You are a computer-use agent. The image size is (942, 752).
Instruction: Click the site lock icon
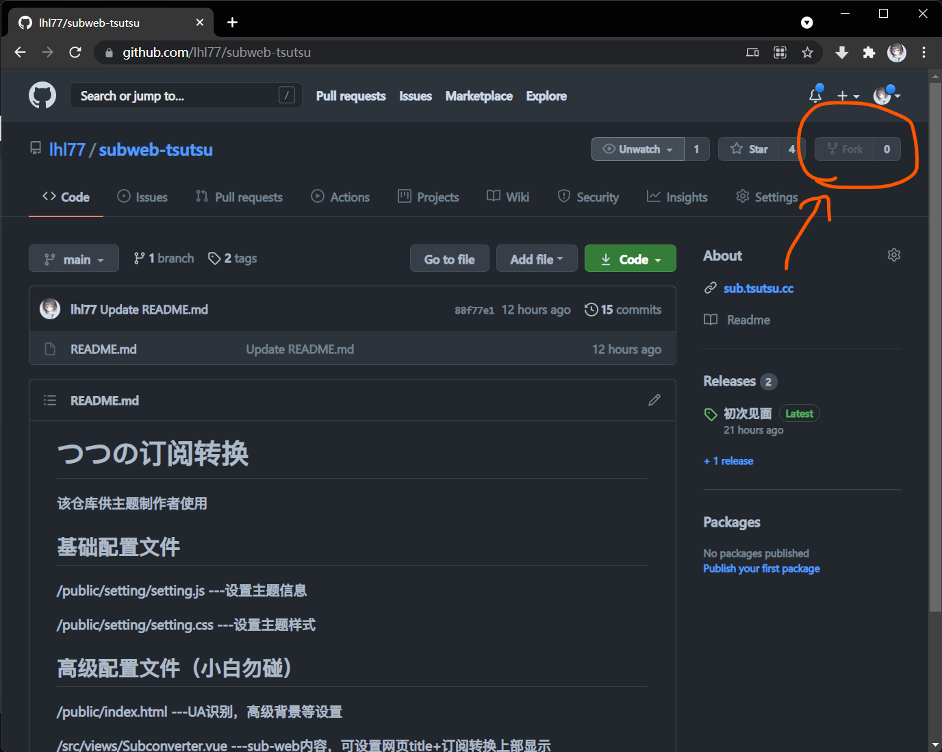click(x=109, y=52)
